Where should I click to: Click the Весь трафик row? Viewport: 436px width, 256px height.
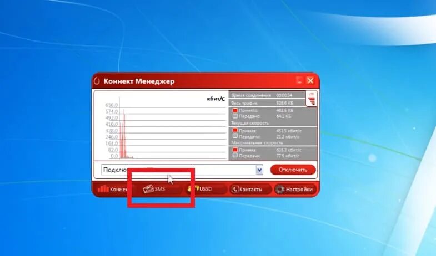pyautogui.click(x=267, y=103)
